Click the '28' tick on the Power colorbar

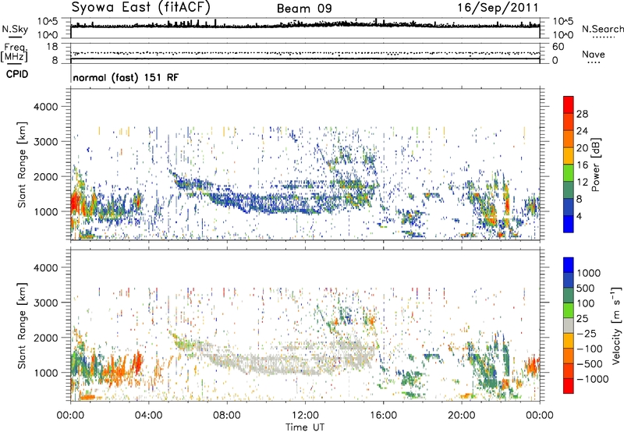(x=582, y=114)
